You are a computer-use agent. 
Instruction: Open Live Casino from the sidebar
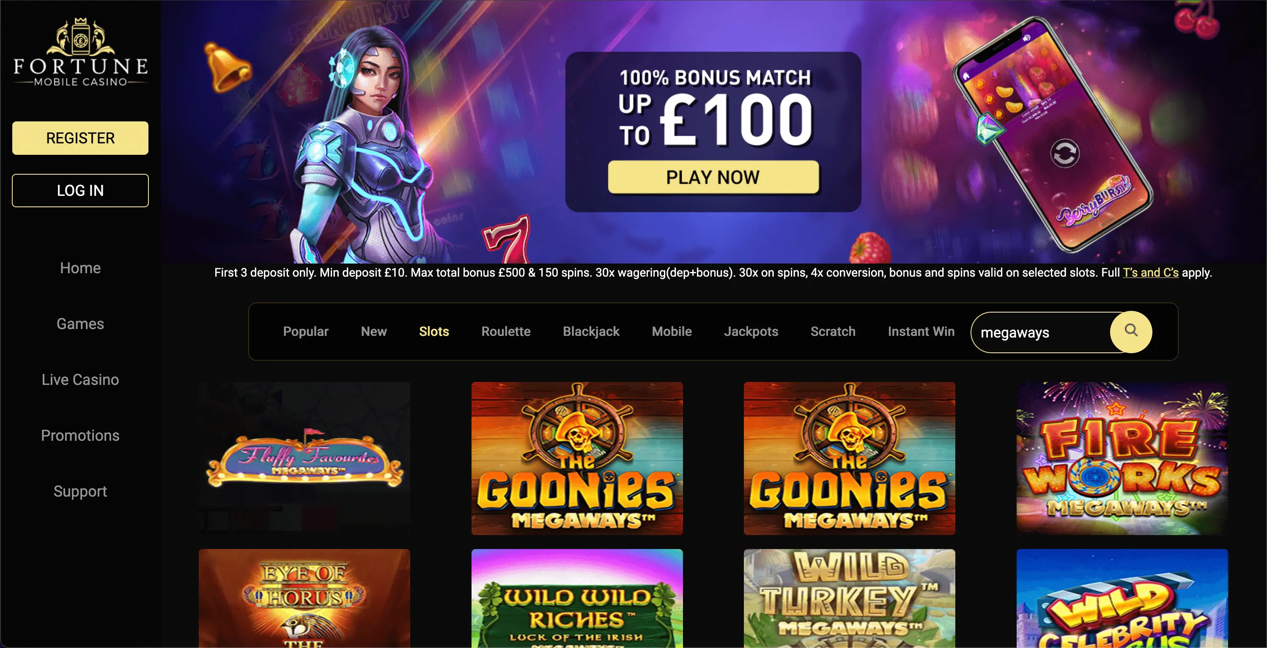80,379
